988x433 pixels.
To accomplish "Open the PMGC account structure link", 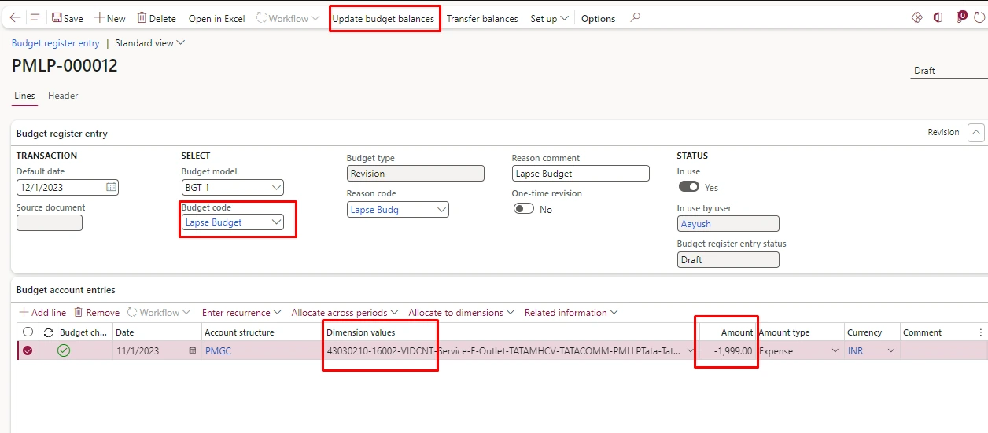I will tap(218, 351).
